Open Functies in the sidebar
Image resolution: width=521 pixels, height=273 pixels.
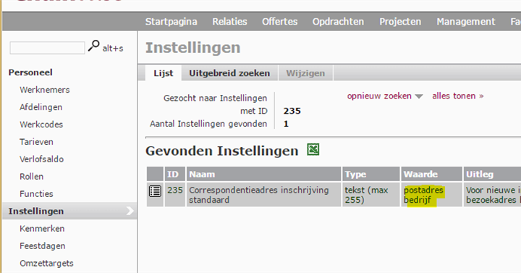click(36, 193)
